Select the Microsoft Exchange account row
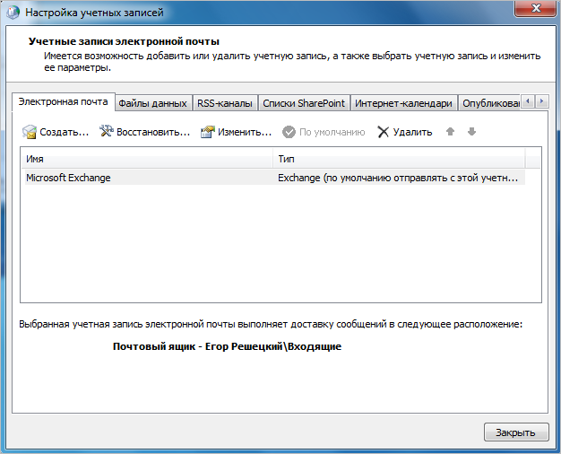Viewport: 561px width, 454px height. tap(269, 178)
